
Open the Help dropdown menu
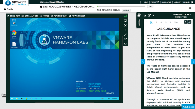(145, 2)
